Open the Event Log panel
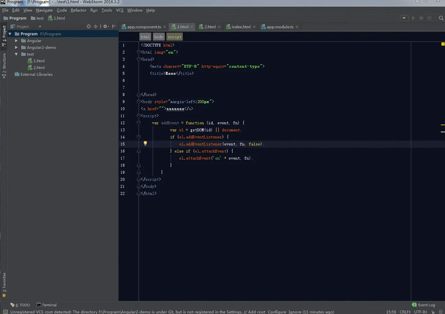 pyautogui.click(x=423, y=305)
